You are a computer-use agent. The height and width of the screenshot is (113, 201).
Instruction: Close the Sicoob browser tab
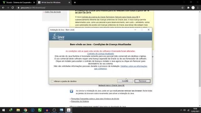(x=34, y=3)
